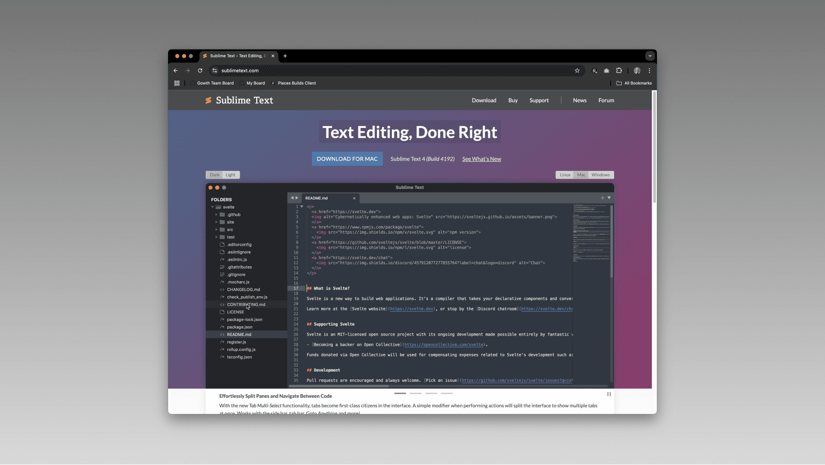Viewport: 825px width, 465px height.
Task: Close the README.md editor tab
Action: pos(354,198)
